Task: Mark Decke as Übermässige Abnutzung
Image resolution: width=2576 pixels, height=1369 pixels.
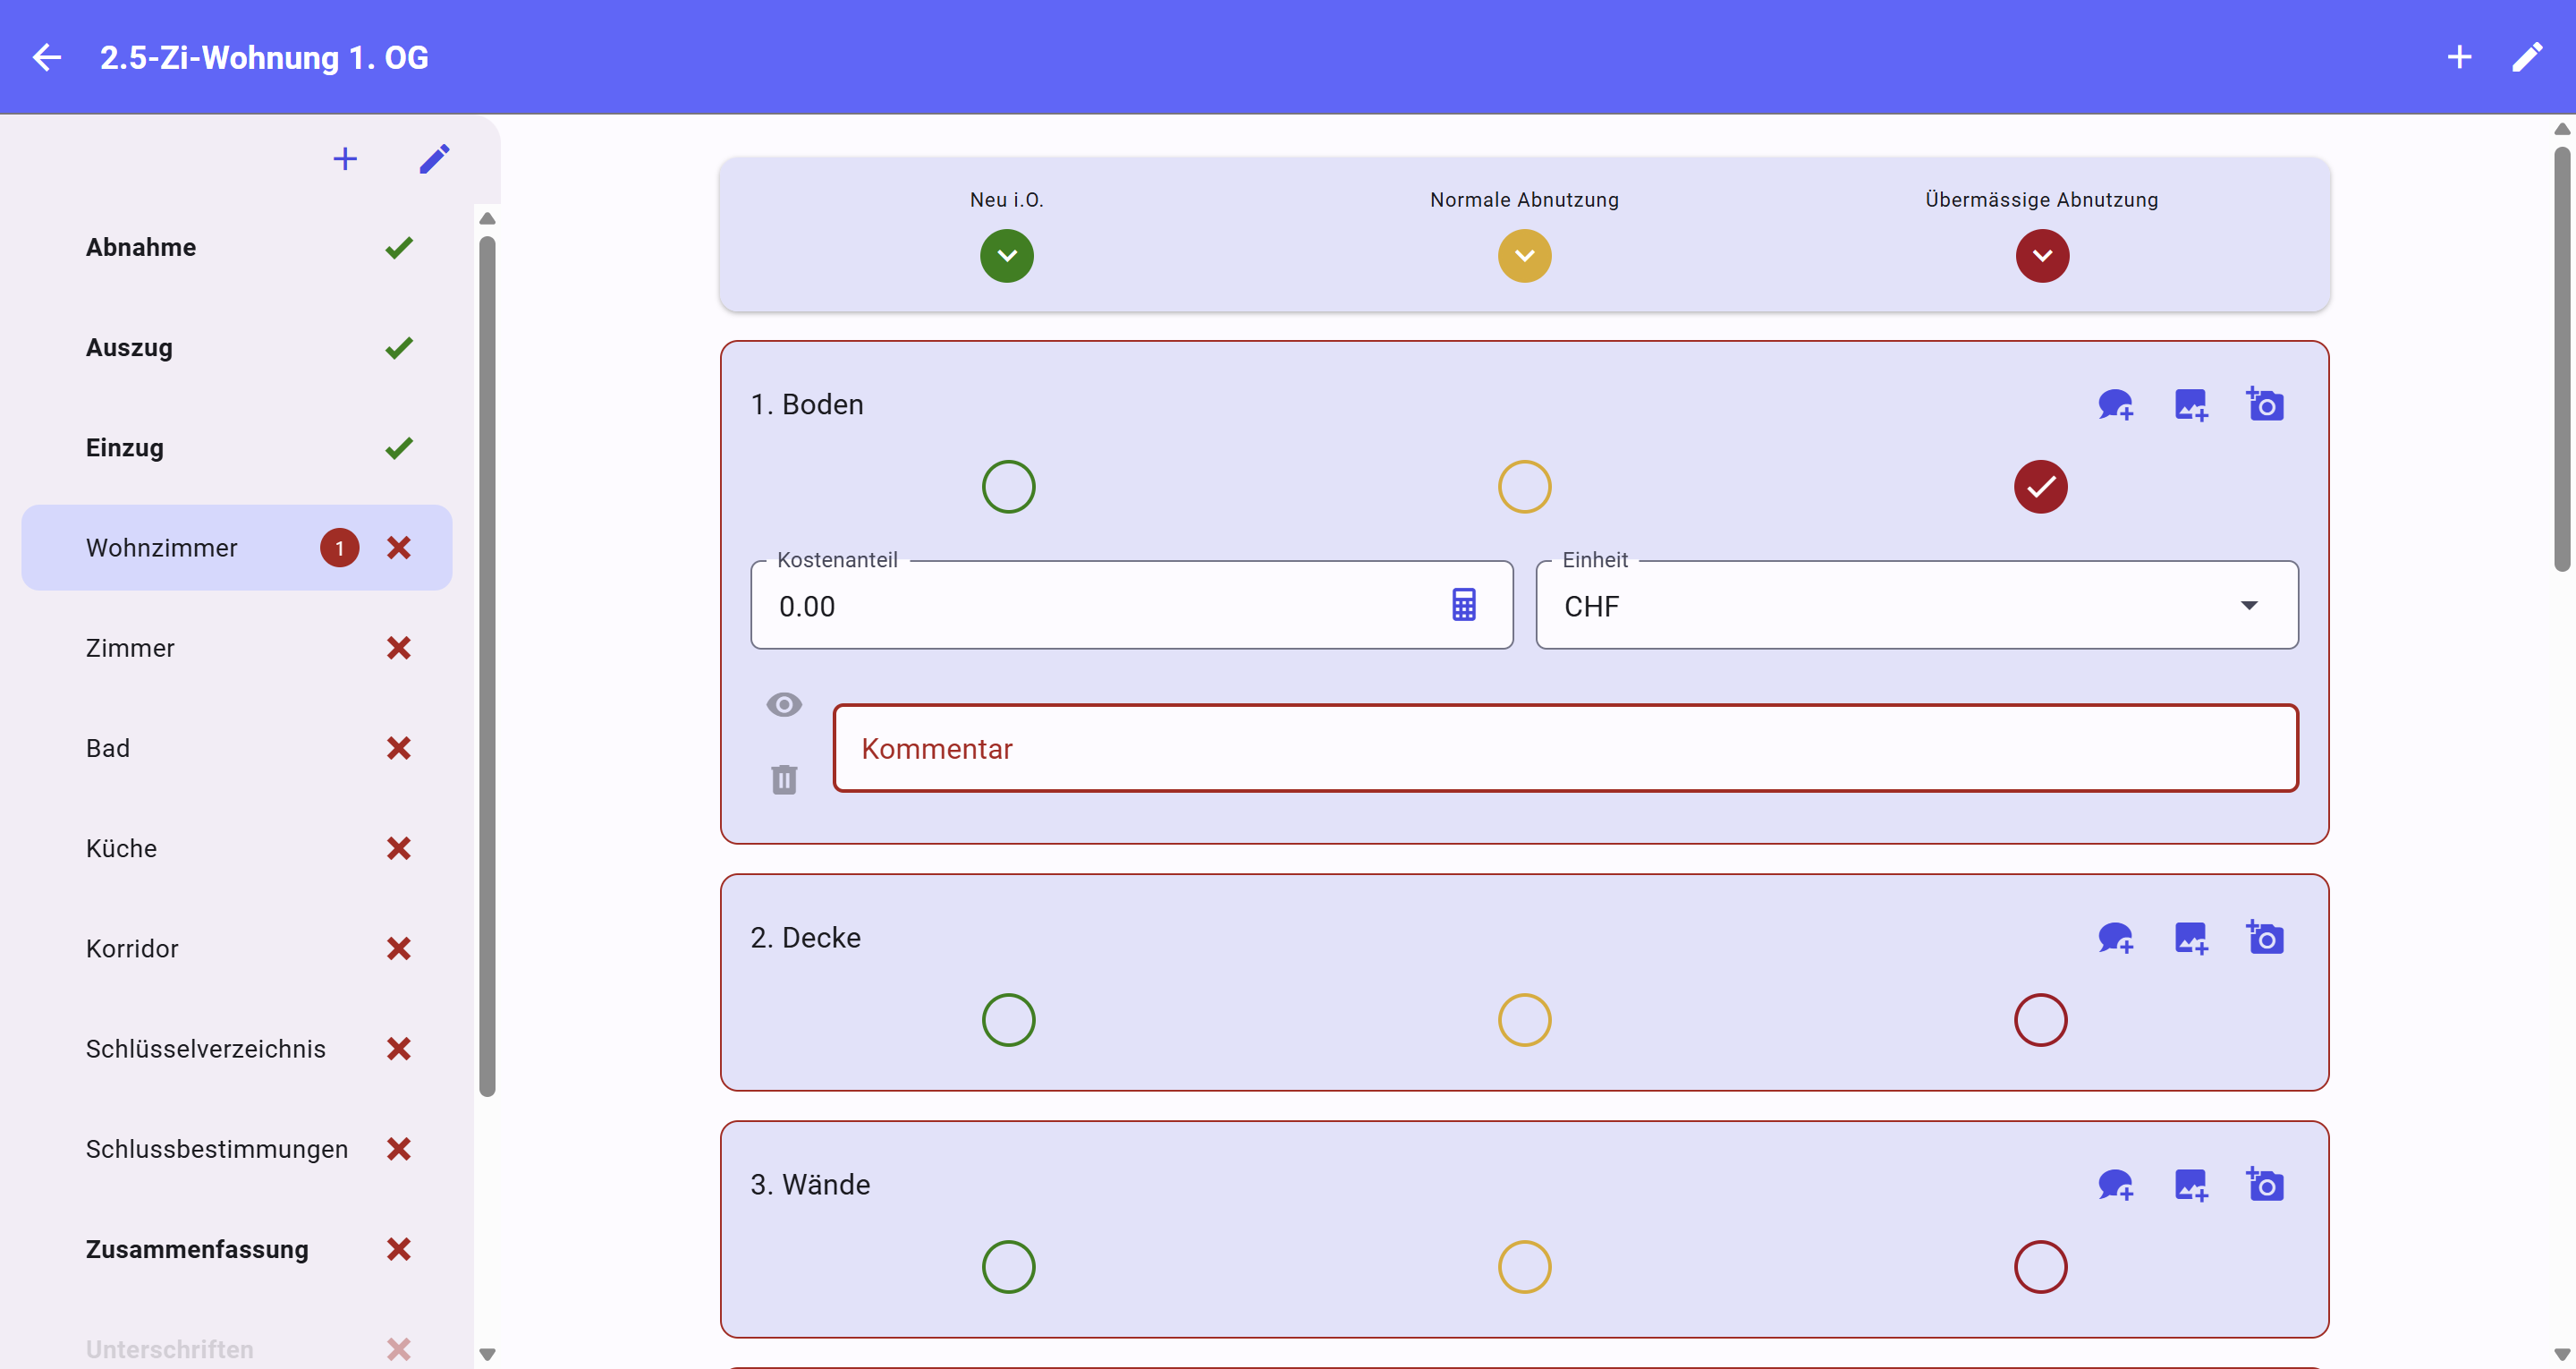Action: 2040,1020
